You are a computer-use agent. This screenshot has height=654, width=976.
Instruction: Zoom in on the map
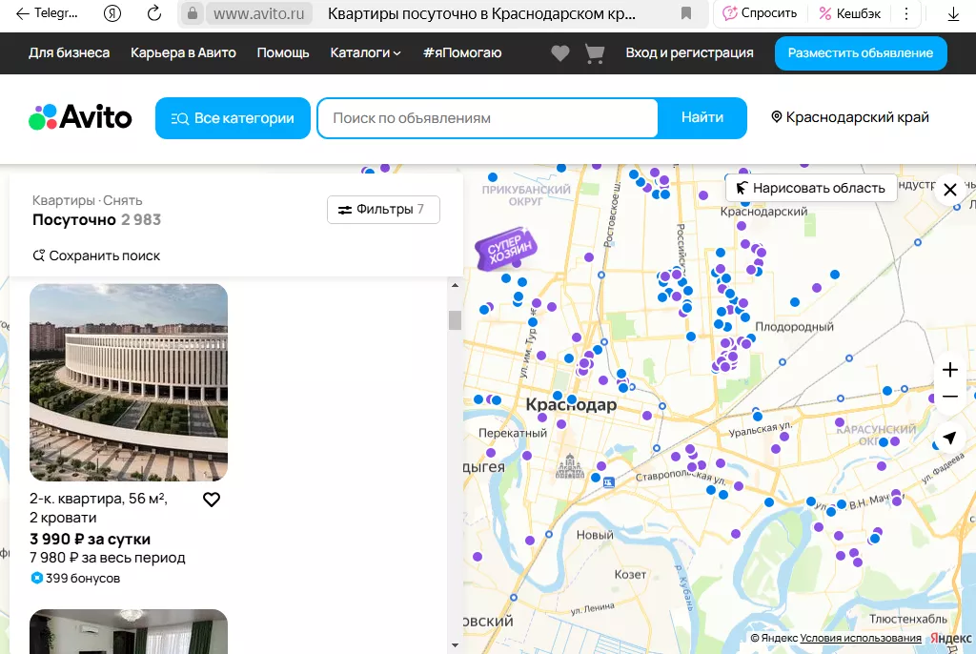(949, 370)
